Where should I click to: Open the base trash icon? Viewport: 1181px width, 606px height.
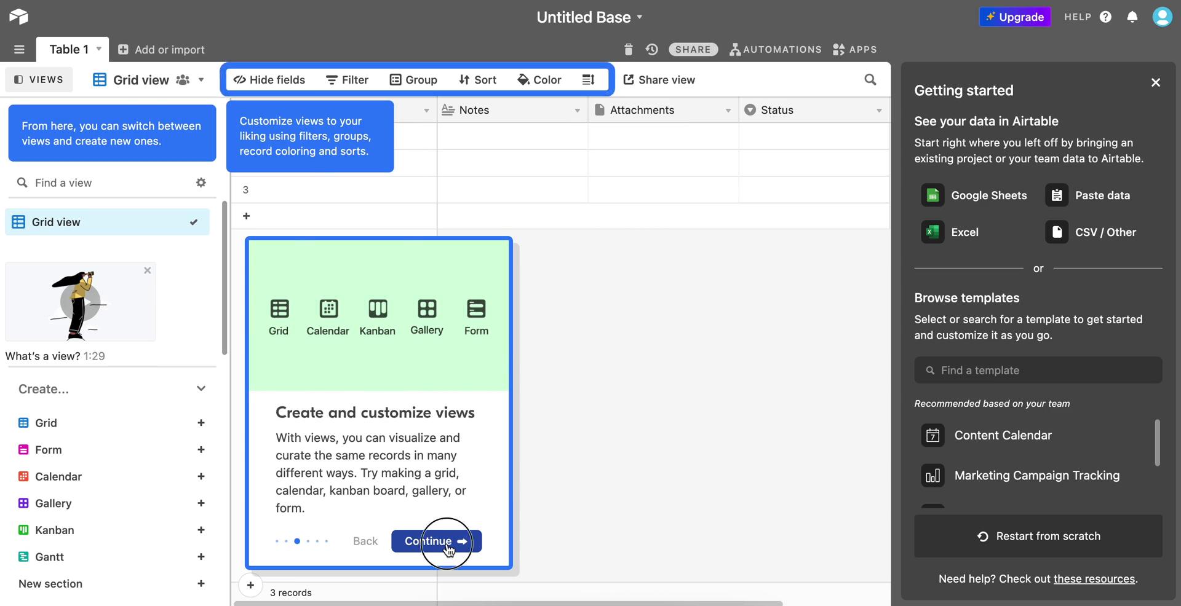(x=628, y=49)
